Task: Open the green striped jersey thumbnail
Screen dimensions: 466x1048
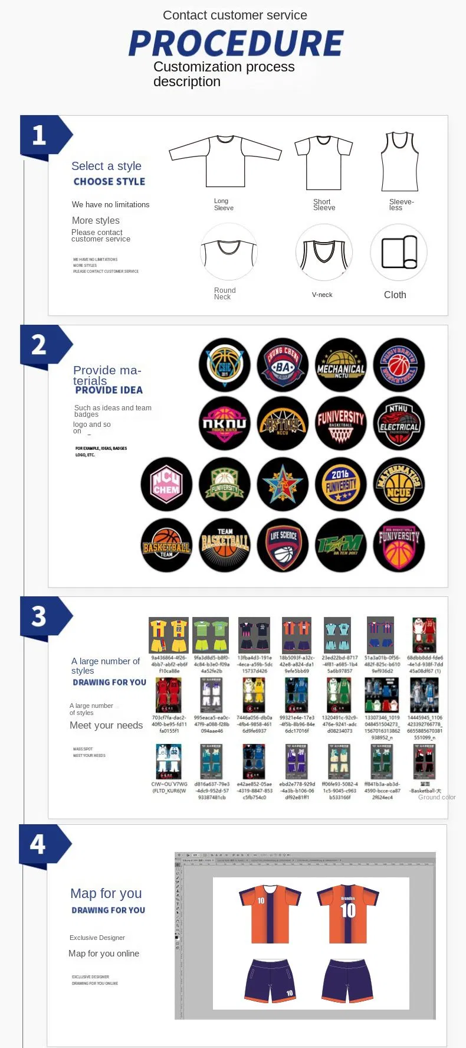Action: pyautogui.click(x=211, y=635)
